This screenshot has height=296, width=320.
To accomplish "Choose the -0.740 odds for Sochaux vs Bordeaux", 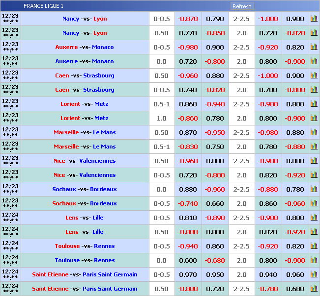I will (x=188, y=203).
